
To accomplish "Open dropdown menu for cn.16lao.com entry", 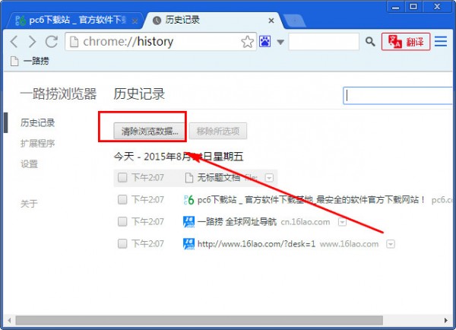I will (x=342, y=222).
